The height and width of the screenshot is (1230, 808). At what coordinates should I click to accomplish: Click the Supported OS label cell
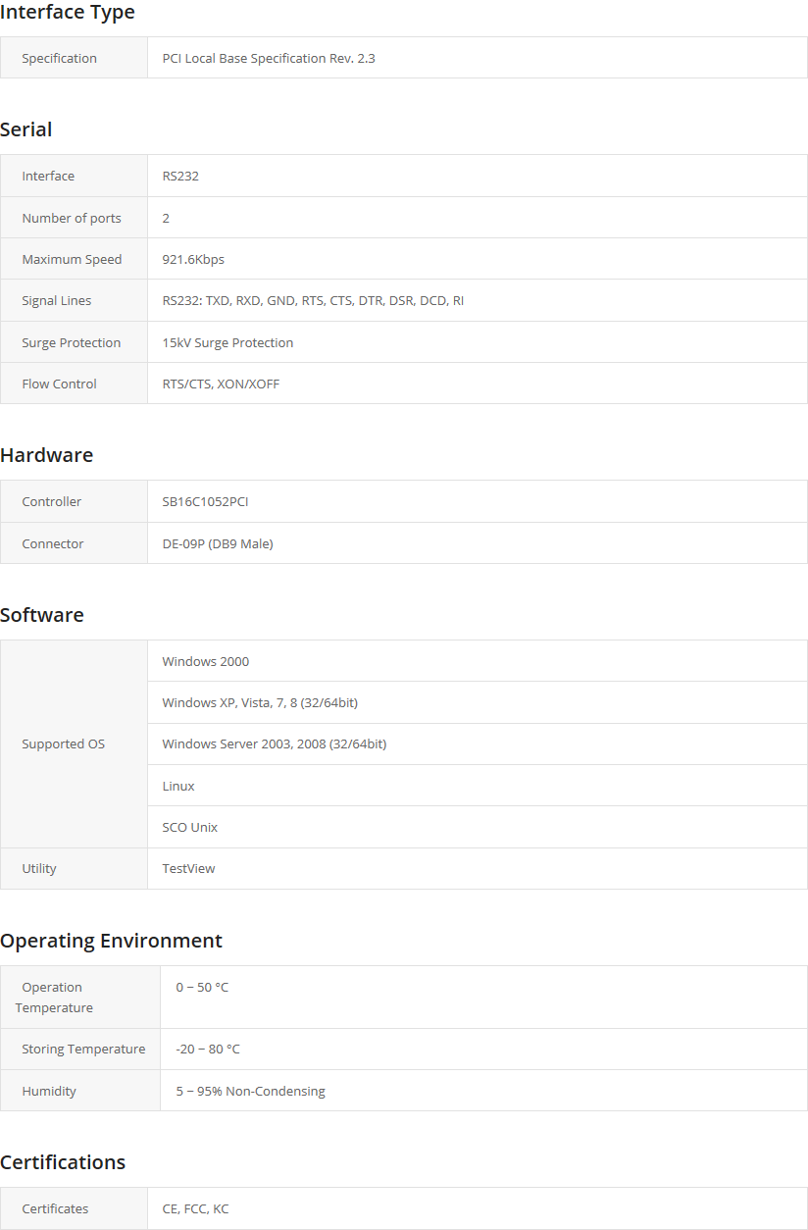pyautogui.click(x=74, y=744)
